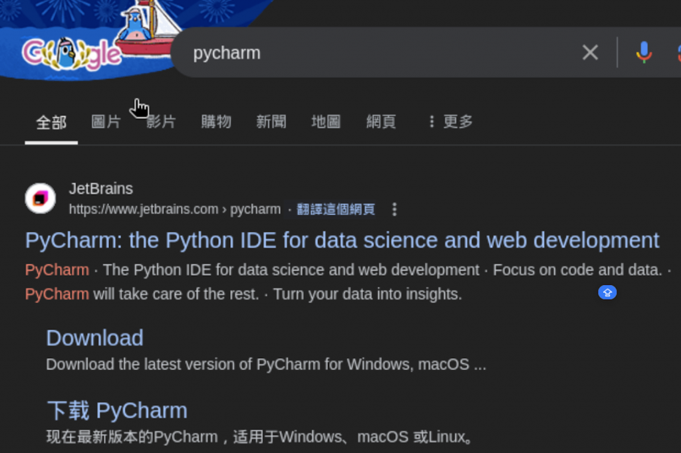Click the '现在最新版本的PyCharm' description text
Viewport: 681px width, 453px height.
click(x=259, y=437)
